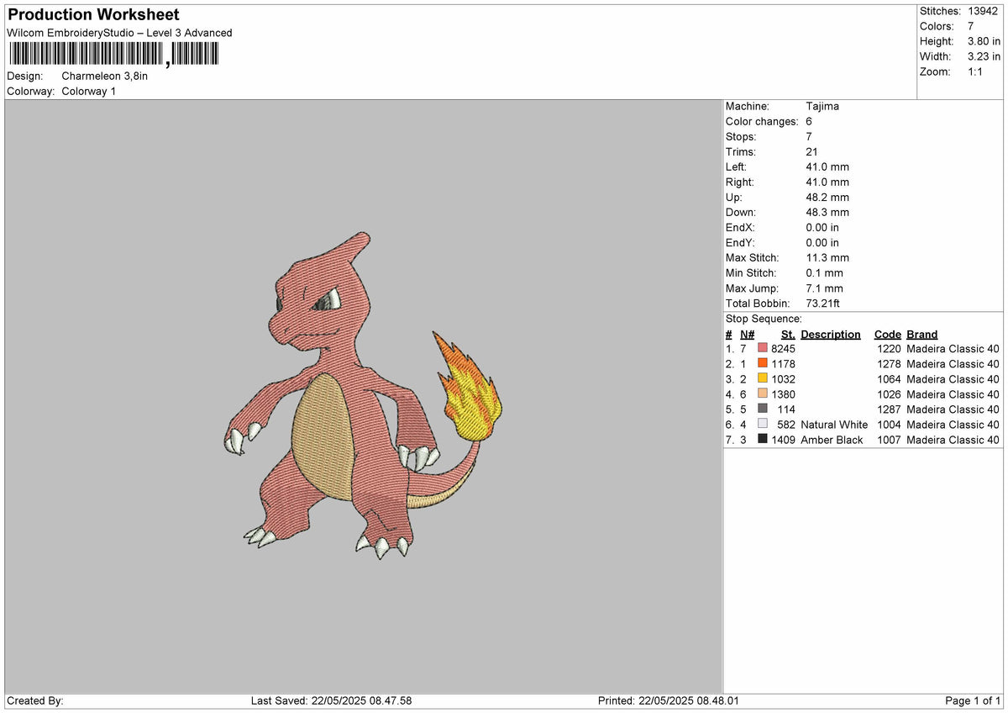Click the 'Production Worksheet' title
Screen dimensions: 1008x713
(93, 15)
